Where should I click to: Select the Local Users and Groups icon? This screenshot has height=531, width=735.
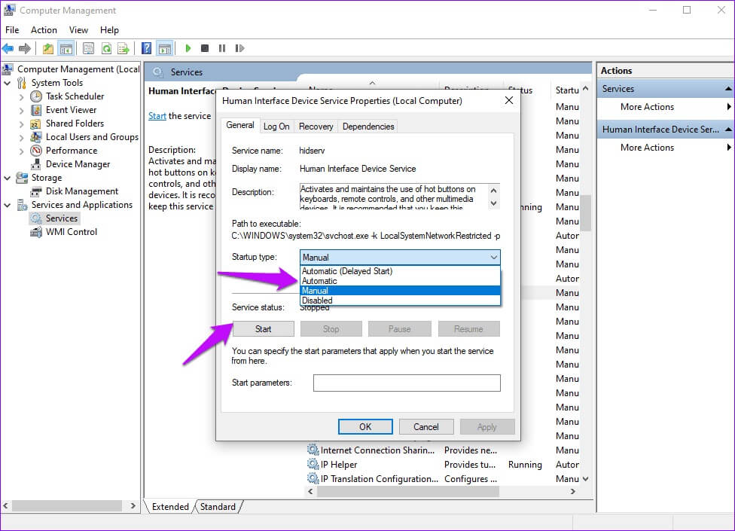pyautogui.click(x=35, y=137)
